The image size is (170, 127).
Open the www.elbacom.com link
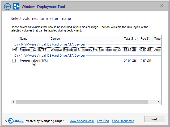click(82, 121)
